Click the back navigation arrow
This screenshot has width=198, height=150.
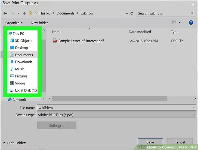tap(5, 13)
